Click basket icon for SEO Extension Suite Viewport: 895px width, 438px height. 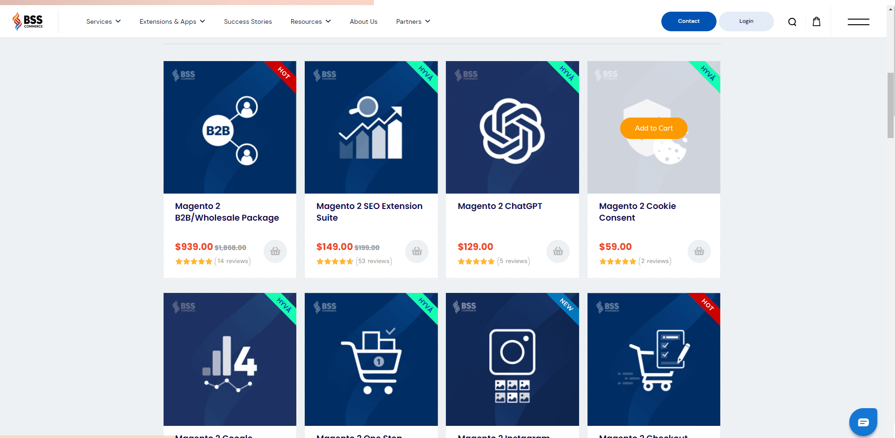click(x=417, y=251)
